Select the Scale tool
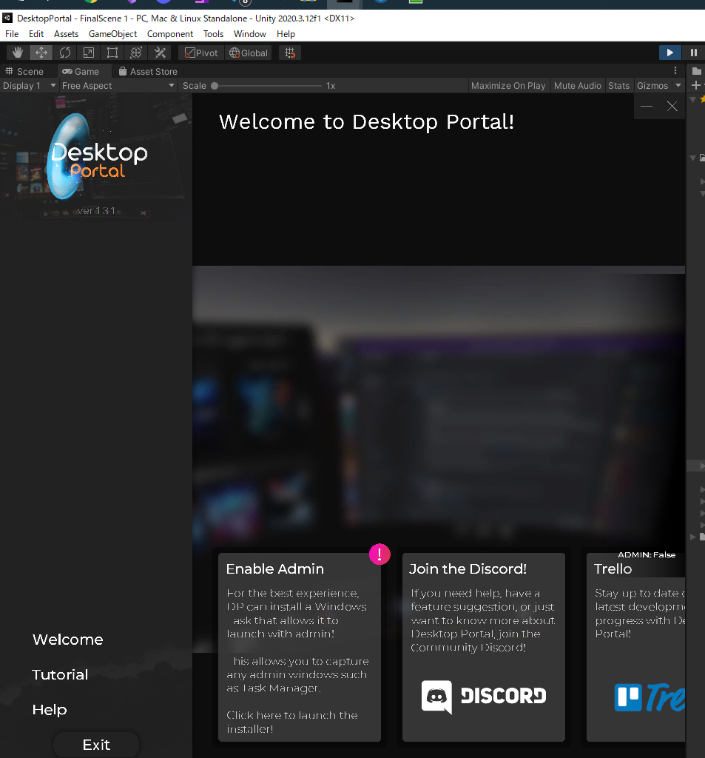Screen dimensions: 705x758 (88, 53)
